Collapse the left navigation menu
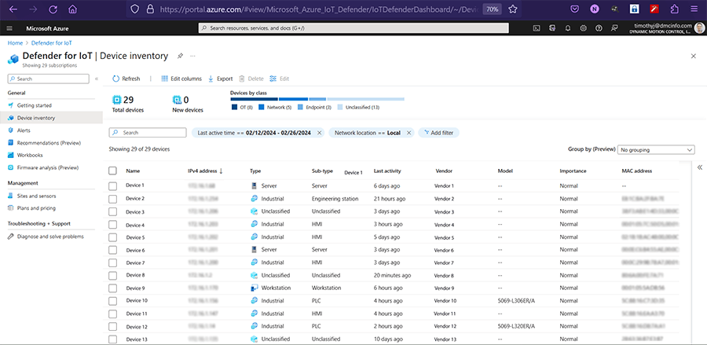 point(97,79)
